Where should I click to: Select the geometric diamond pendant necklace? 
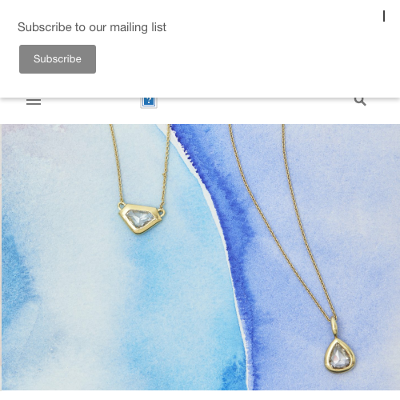coord(142,218)
